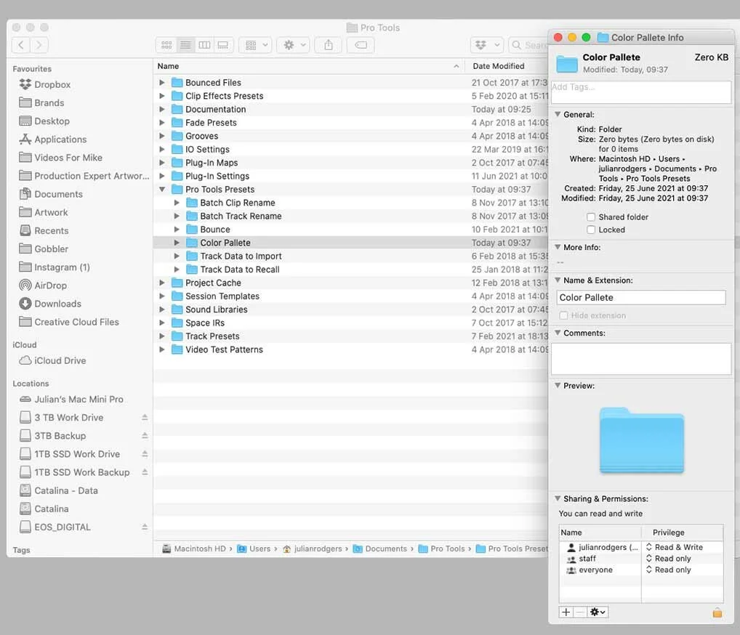Change julianrodgers Read & Write privilege
740x635 pixels.
point(675,547)
